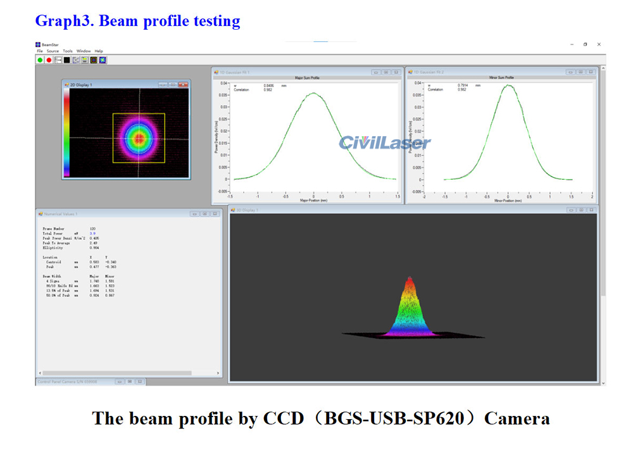Minimize the 1D Gaussian Fit 1 window
This screenshot has width=633, height=452.
pos(376,72)
